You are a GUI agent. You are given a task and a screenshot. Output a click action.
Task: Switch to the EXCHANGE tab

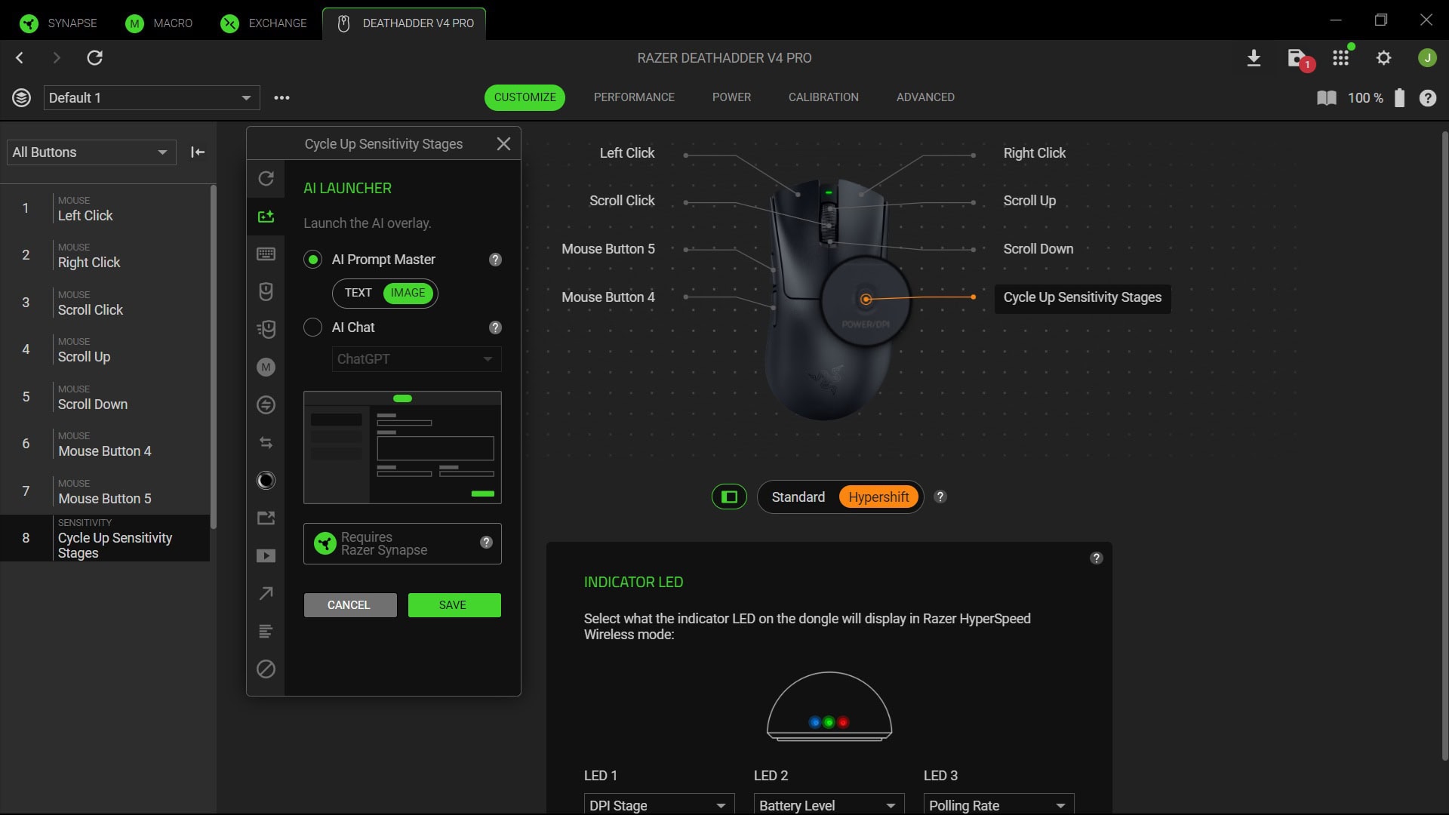[x=263, y=23]
